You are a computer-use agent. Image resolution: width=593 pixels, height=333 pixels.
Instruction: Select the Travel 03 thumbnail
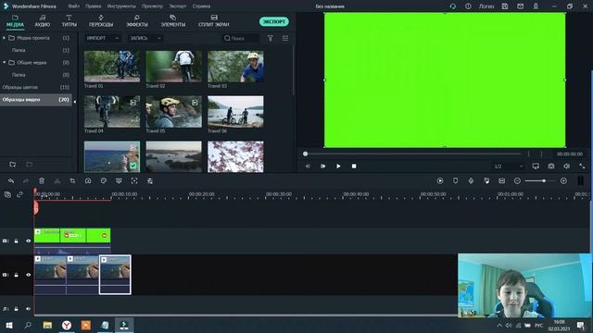click(x=235, y=67)
